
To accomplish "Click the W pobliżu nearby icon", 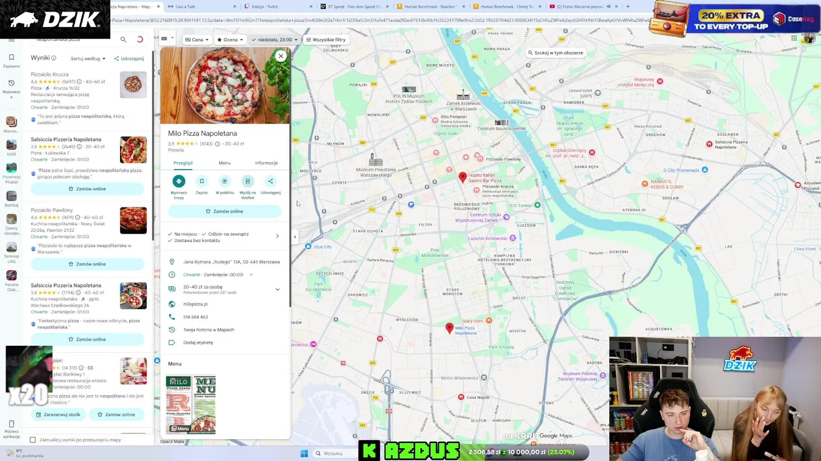I will point(224,181).
